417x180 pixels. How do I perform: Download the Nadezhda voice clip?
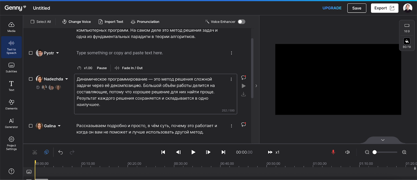pyautogui.click(x=243, y=94)
